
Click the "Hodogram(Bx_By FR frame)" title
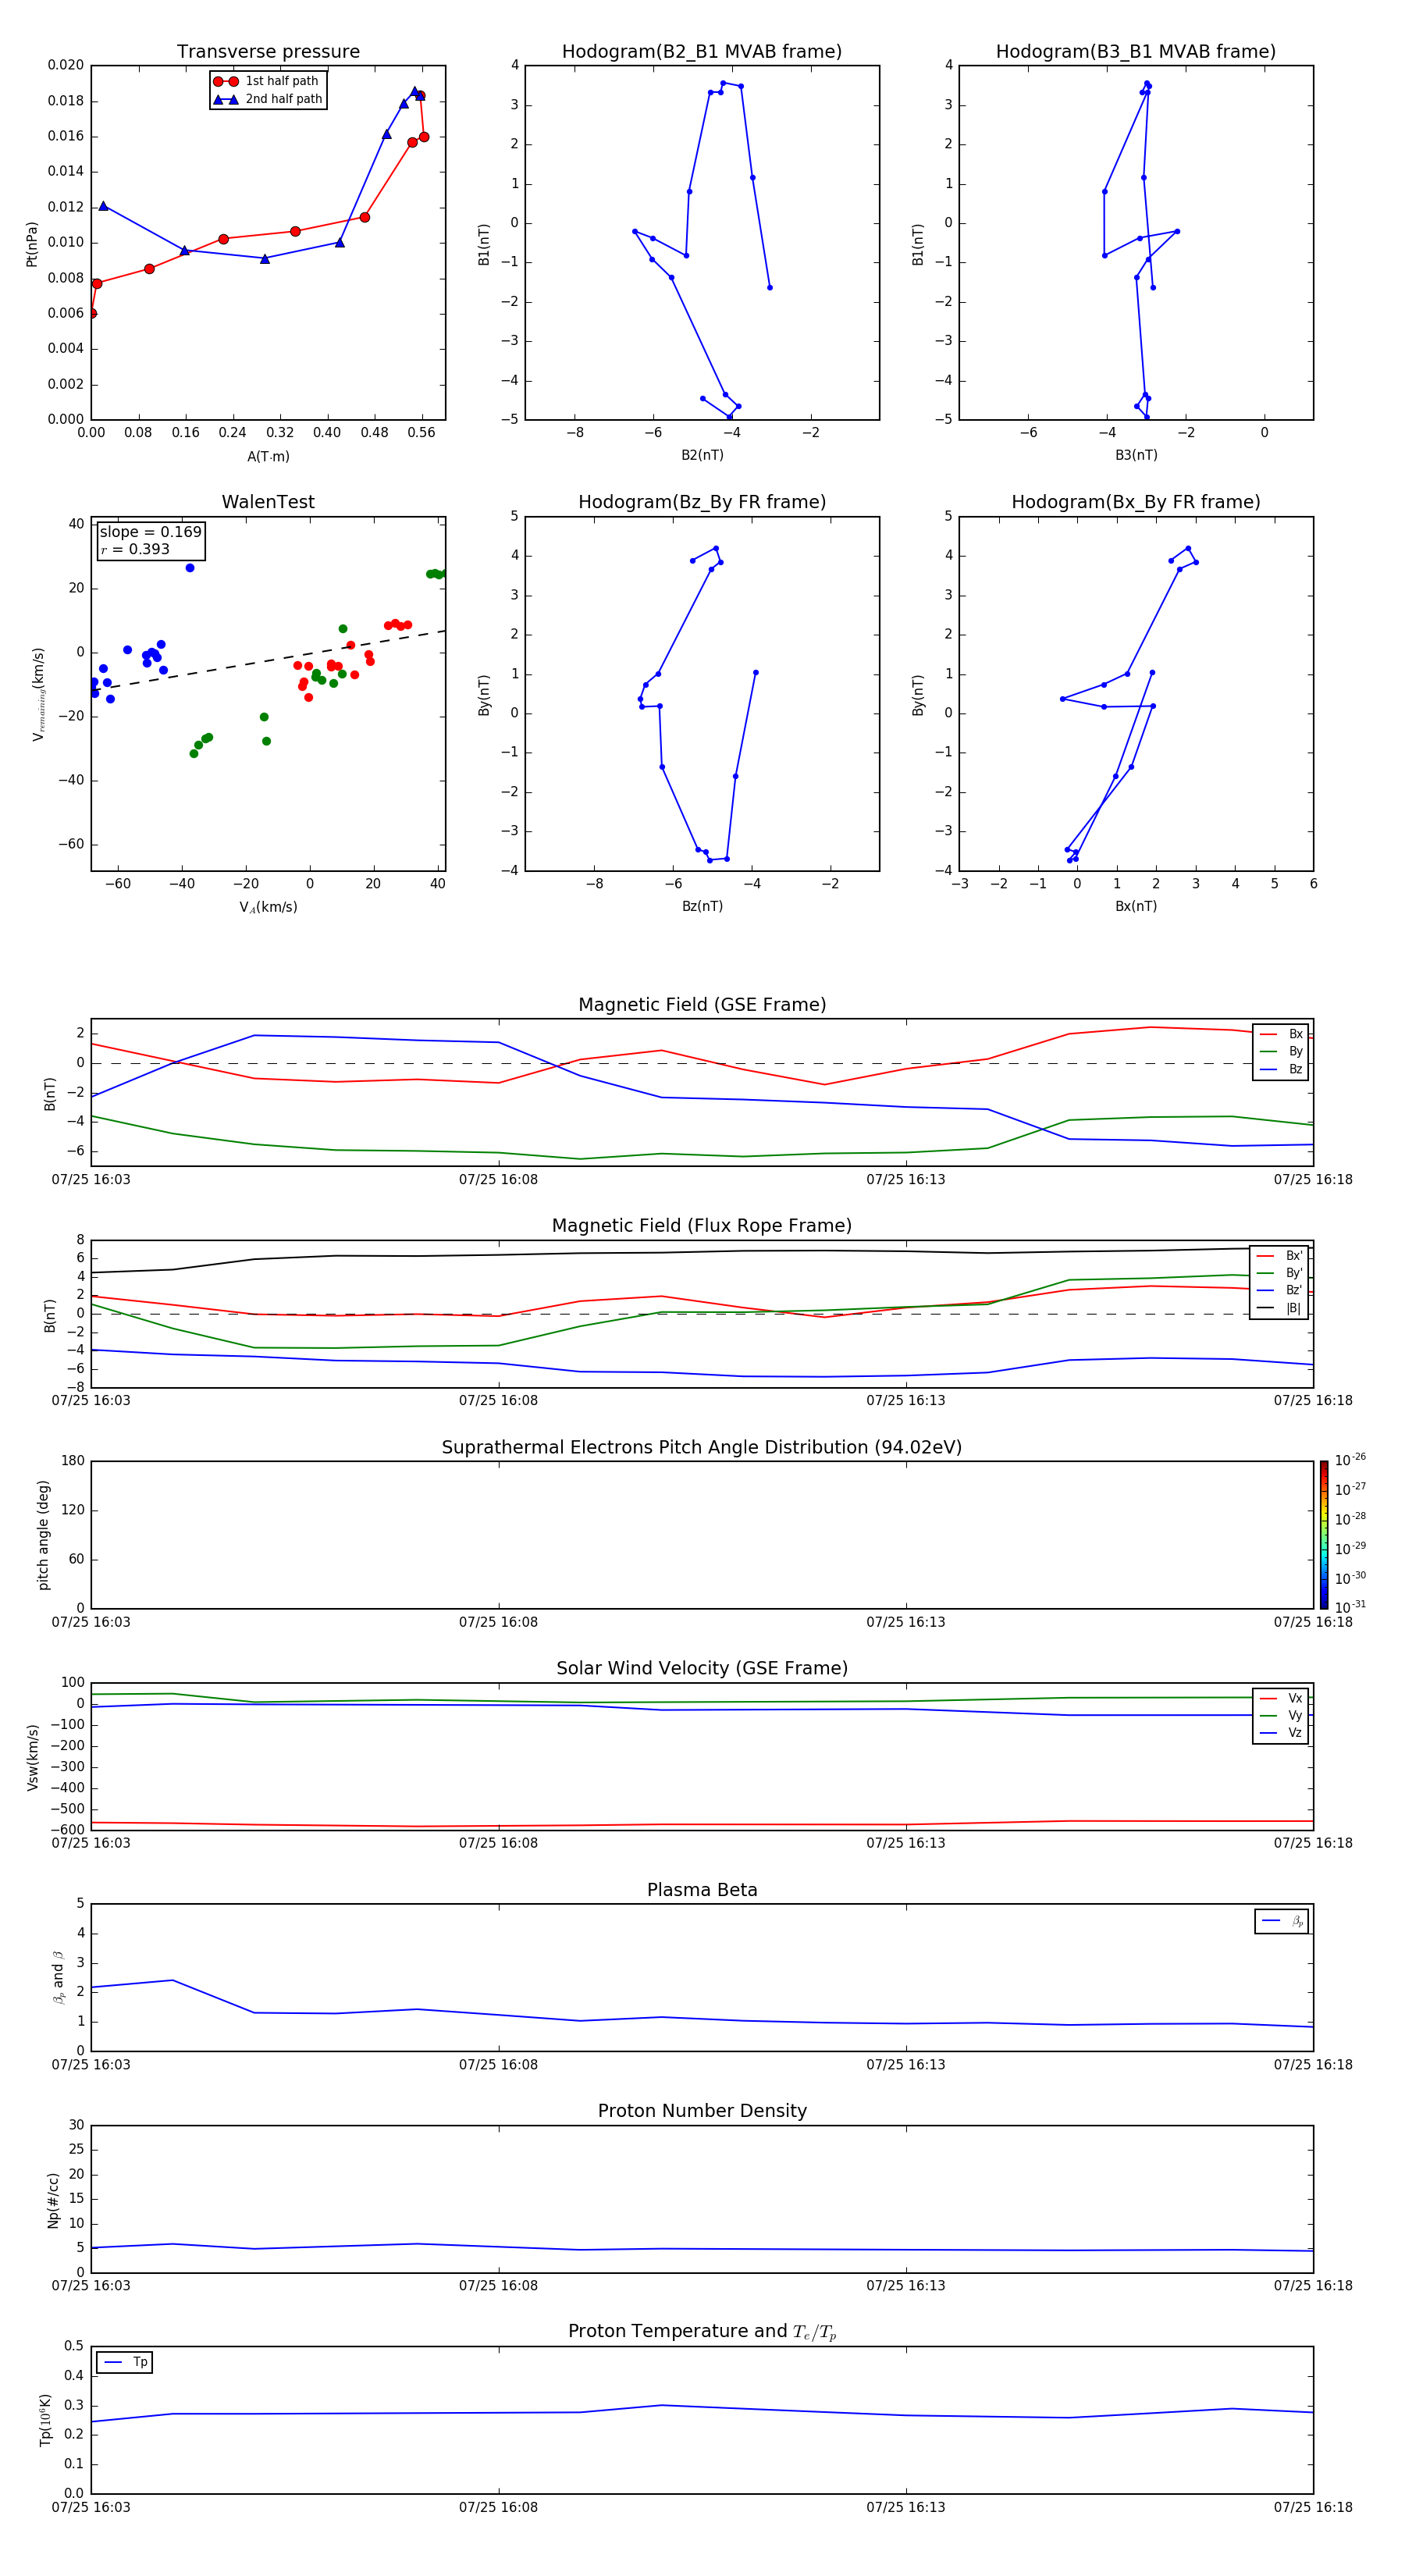click(x=1136, y=502)
